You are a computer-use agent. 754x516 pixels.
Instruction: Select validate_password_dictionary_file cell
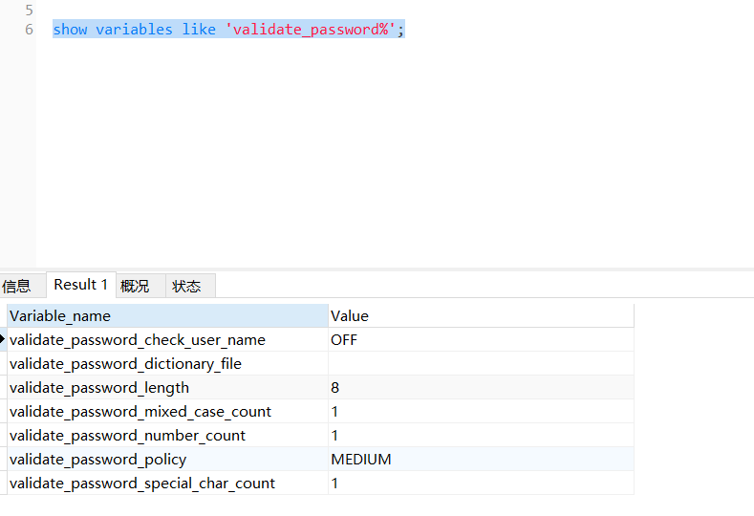168,363
